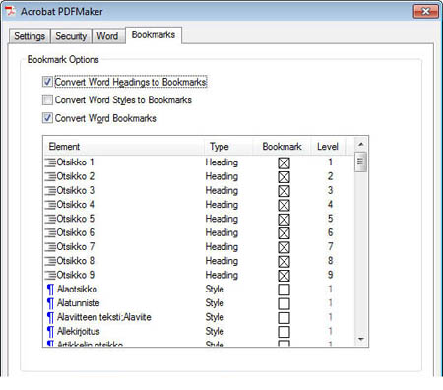
Task: Click heading icon beside Otsikko 3
Action: [x=50, y=191]
